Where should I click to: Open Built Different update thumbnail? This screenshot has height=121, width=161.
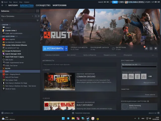pos(59,106)
